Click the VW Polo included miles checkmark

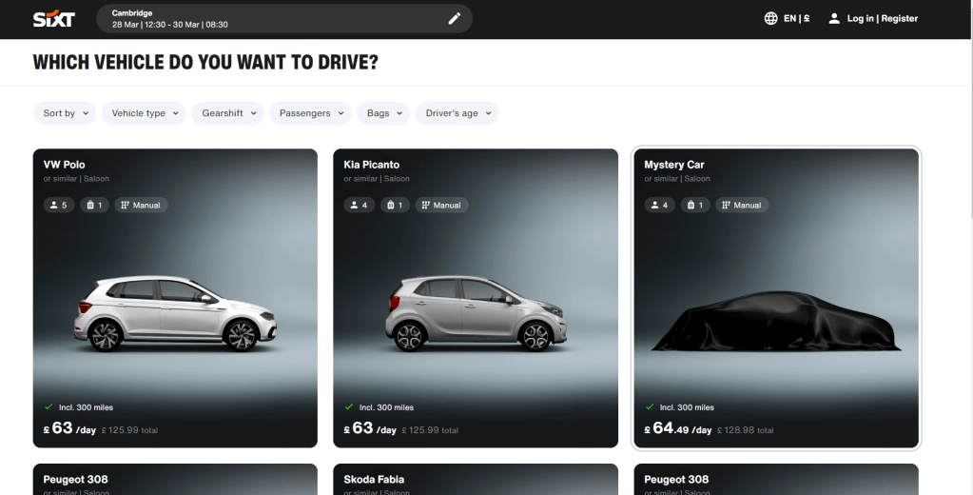coord(49,406)
